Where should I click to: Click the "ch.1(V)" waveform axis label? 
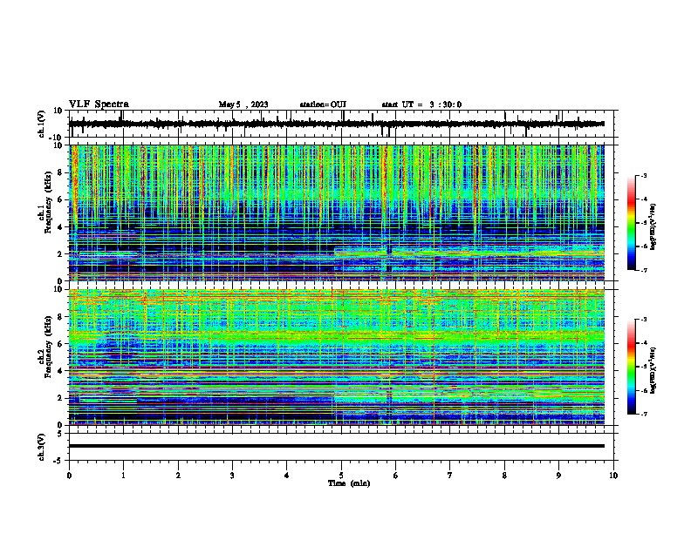coord(42,124)
